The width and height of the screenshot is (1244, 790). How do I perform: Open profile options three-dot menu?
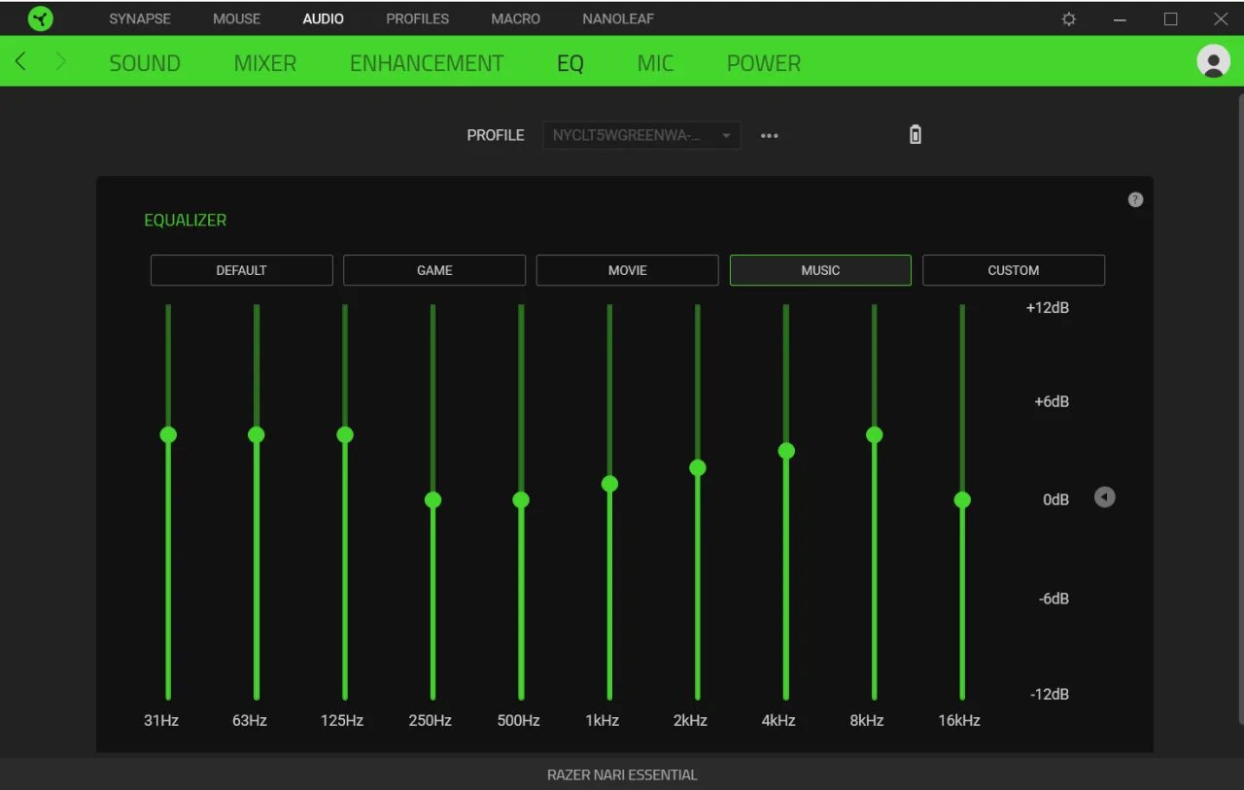pyautogui.click(x=770, y=136)
